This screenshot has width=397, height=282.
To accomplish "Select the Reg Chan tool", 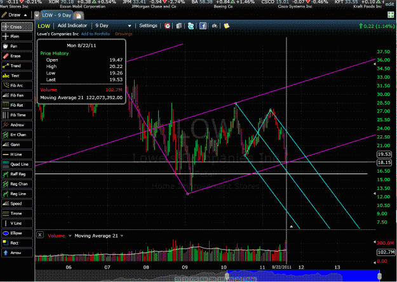I will point(17,184).
